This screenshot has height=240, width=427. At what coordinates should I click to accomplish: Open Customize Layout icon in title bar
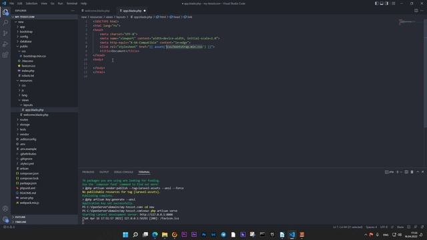pyautogui.click(x=393, y=3)
